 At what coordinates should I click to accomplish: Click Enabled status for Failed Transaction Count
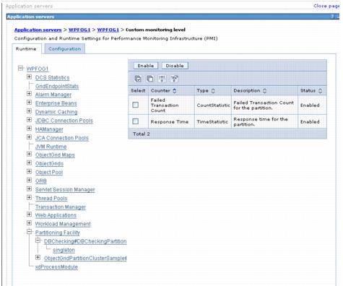click(310, 105)
